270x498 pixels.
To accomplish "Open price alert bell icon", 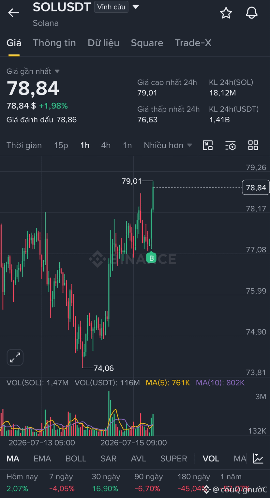I will (251, 13).
